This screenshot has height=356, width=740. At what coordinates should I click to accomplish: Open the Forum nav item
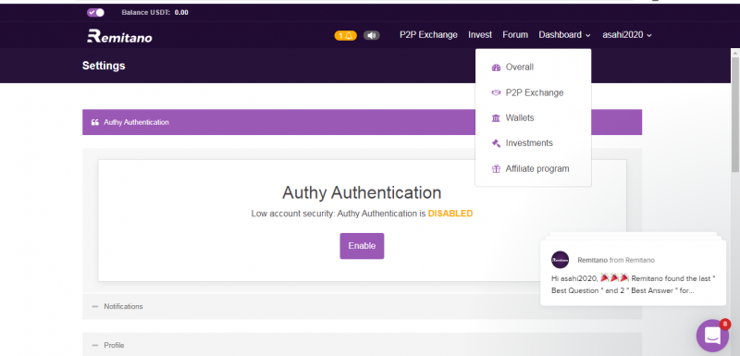coord(515,35)
